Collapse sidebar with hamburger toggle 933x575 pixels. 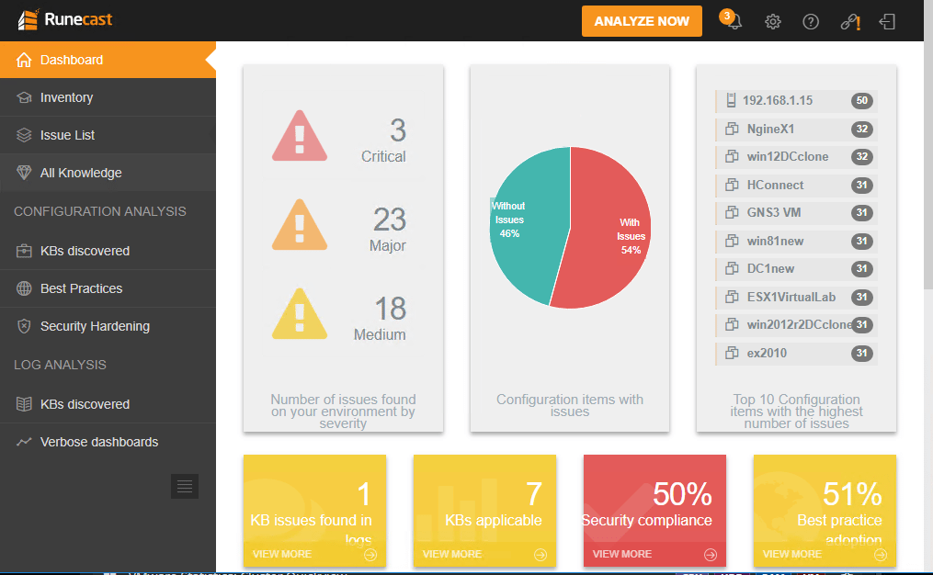point(185,487)
